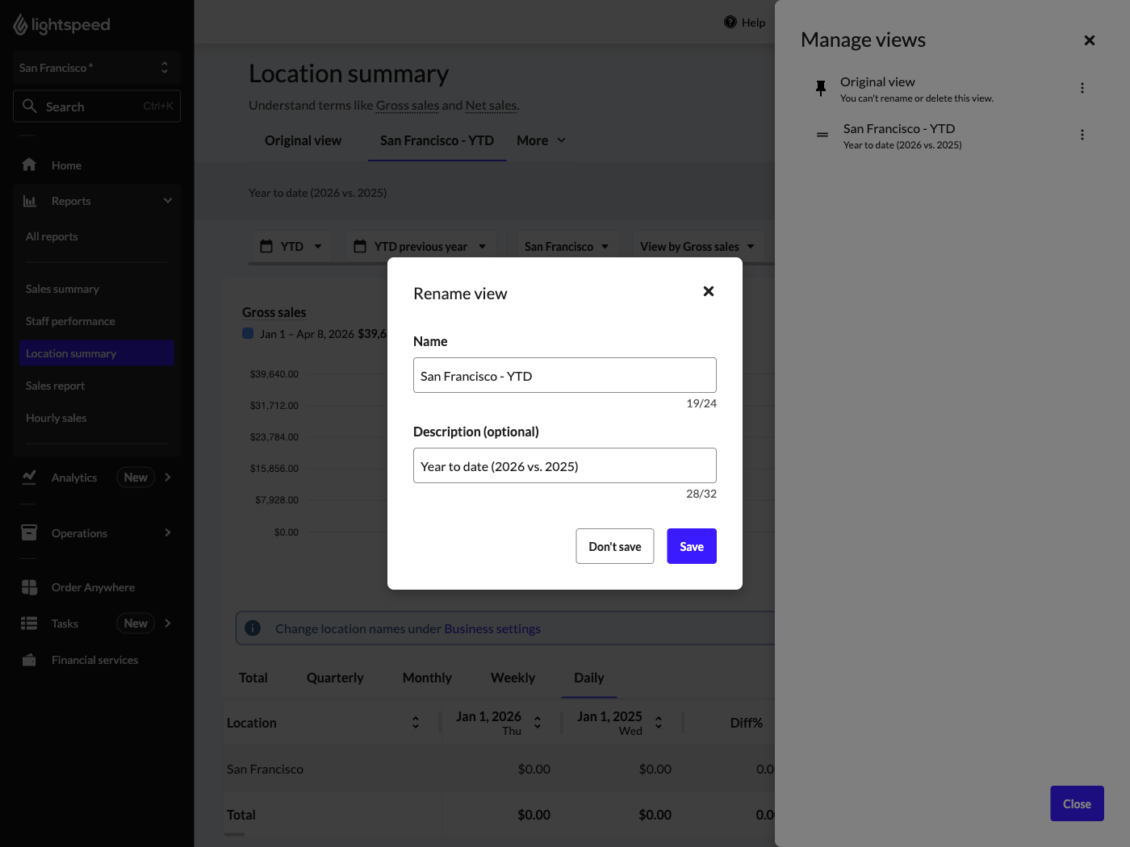Toggle the Jan 1 – Apr 8, 2026 legend
The width and height of the screenshot is (1130, 847).
pyautogui.click(x=248, y=332)
